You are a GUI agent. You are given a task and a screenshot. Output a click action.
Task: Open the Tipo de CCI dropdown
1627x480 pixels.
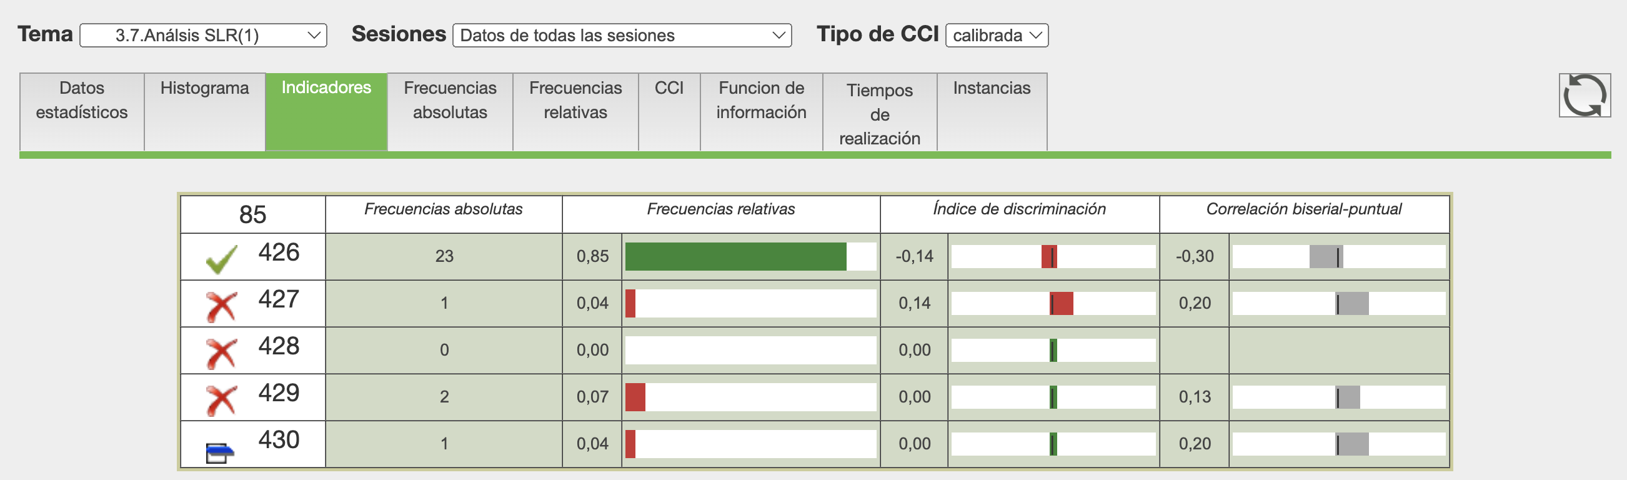[996, 36]
